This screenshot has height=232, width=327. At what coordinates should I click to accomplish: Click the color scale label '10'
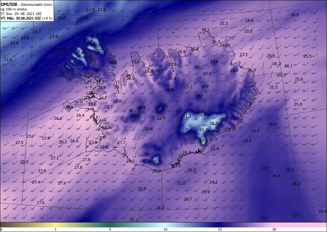tap(165, 229)
